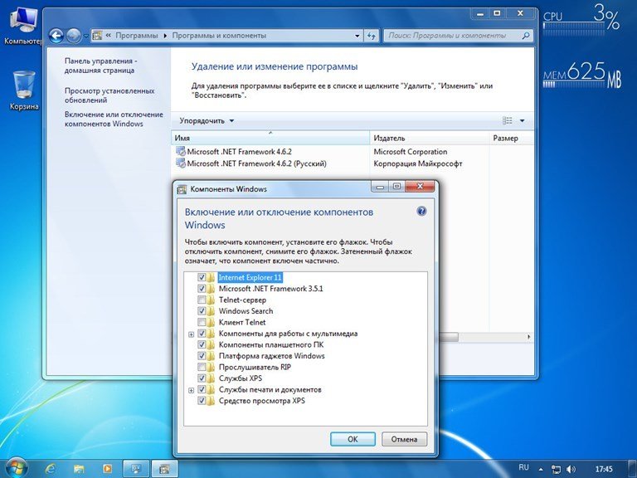Click the search magnifier icon
Image resolution: width=637 pixels, height=478 pixels.
coord(526,36)
